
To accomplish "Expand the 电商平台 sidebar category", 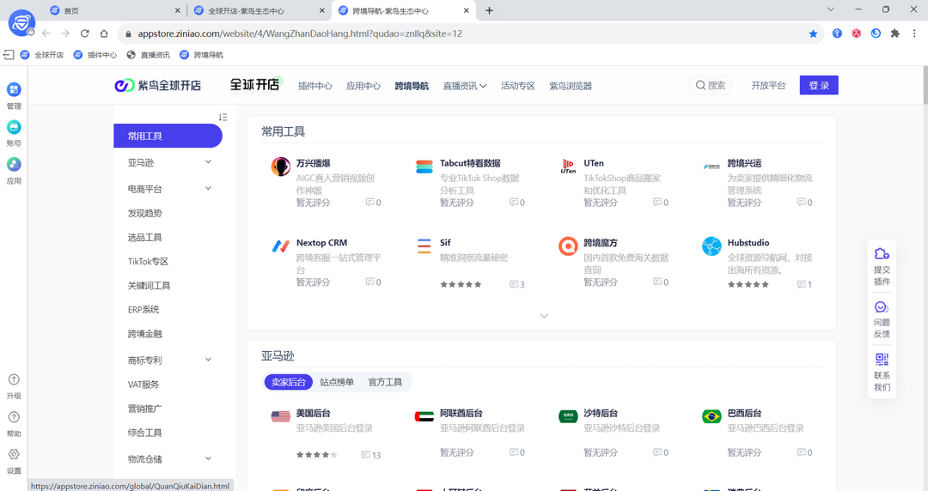I will click(x=208, y=189).
